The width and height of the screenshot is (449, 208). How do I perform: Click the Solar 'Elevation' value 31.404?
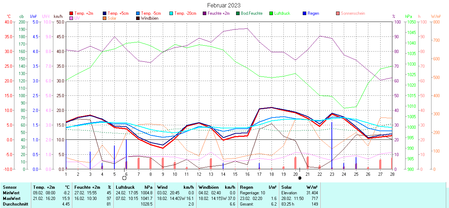pos(311,193)
